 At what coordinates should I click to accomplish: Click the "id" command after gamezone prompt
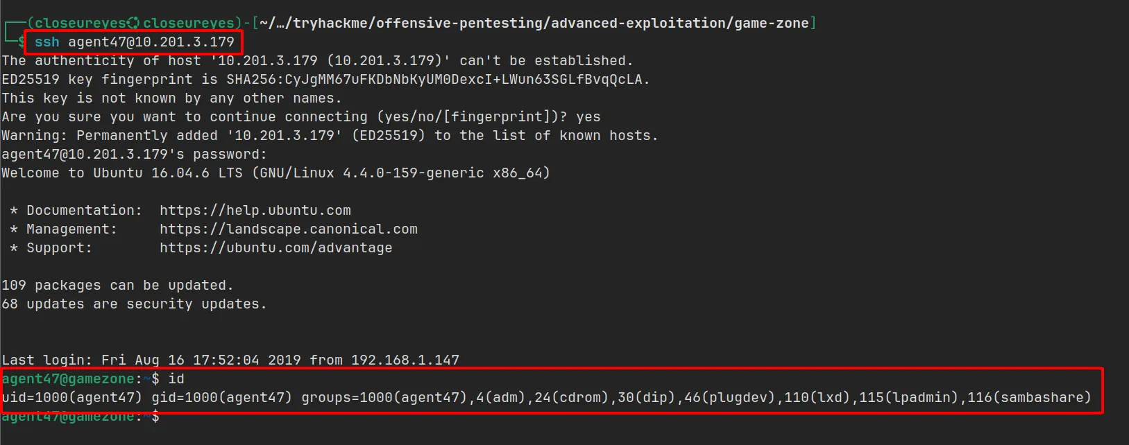point(176,379)
